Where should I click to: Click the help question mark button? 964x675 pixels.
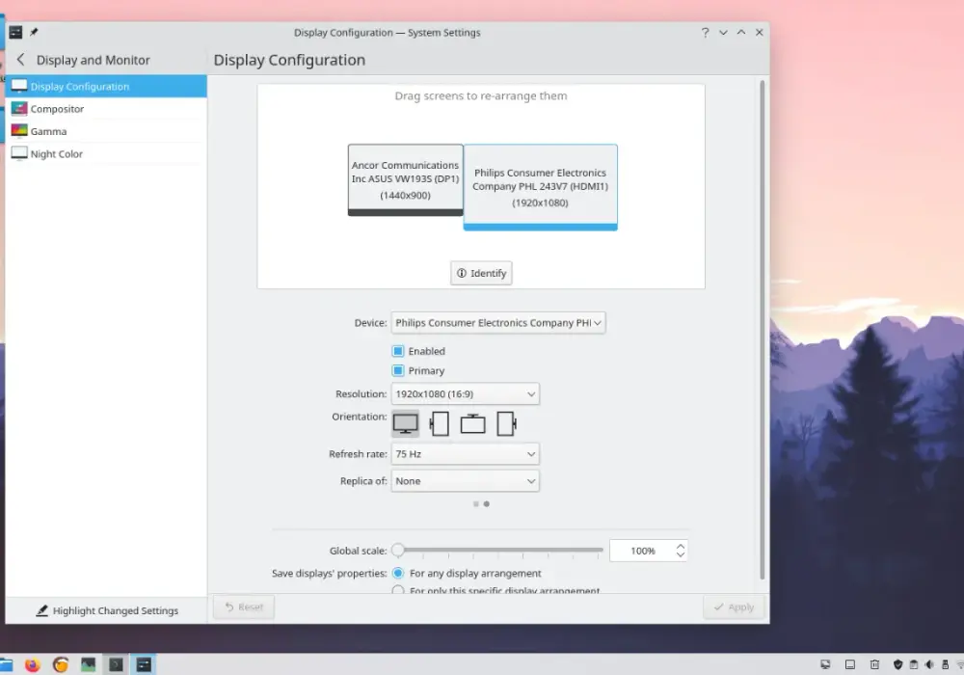706,33
